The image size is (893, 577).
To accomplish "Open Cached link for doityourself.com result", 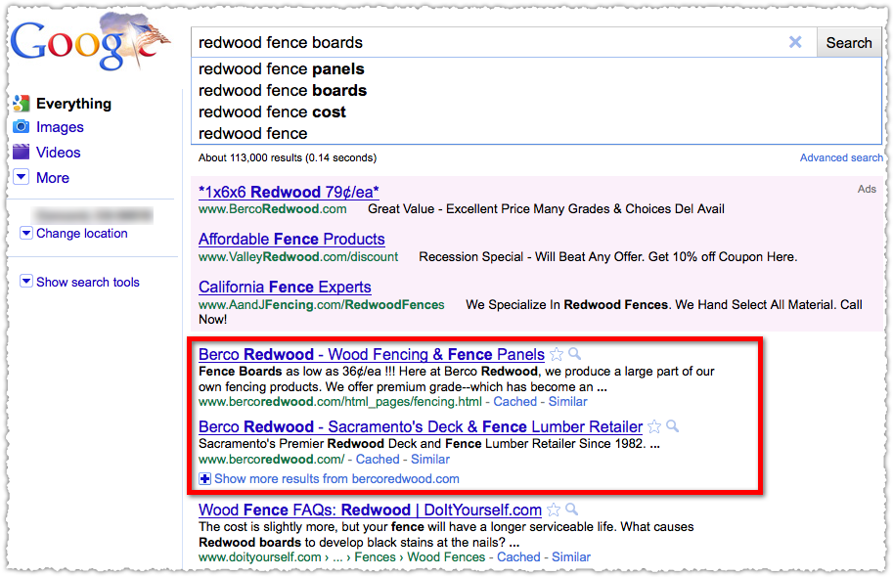I will tap(518, 557).
